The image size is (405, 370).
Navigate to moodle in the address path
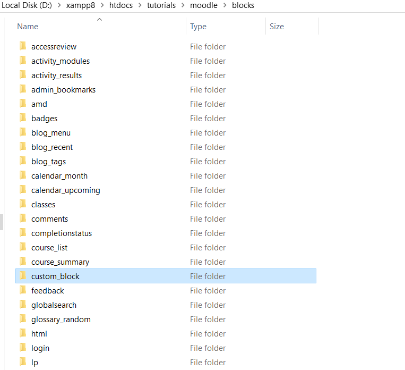[x=204, y=5]
